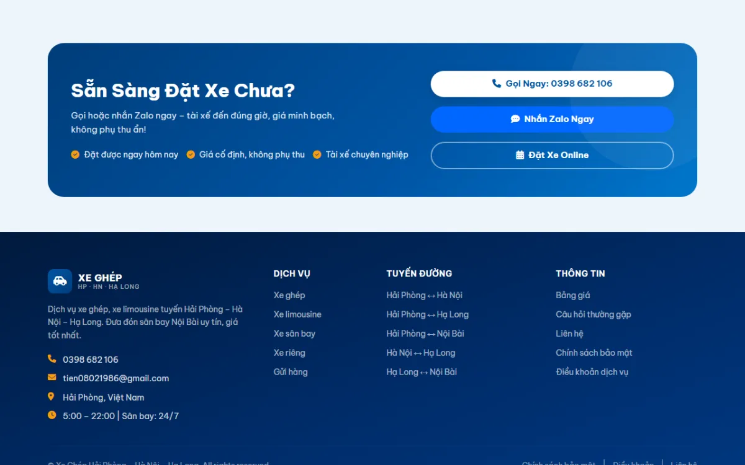Click the TUYẾN ĐƯỜNG column heading
The height and width of the screenshot is (465, 745).
(x=419, y=273)
